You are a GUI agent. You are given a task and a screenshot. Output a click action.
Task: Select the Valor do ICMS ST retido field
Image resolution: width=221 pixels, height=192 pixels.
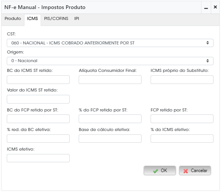pyautogui.click(x=38, y=99)
